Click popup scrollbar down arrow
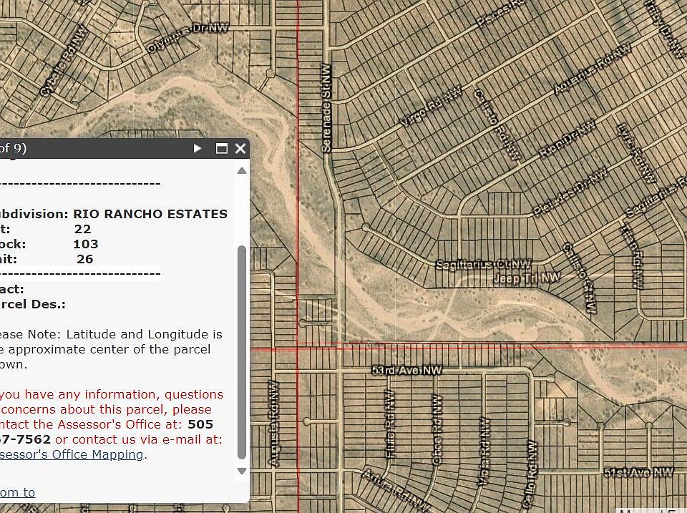The image size is (687, 513). (x=241, y=471)
